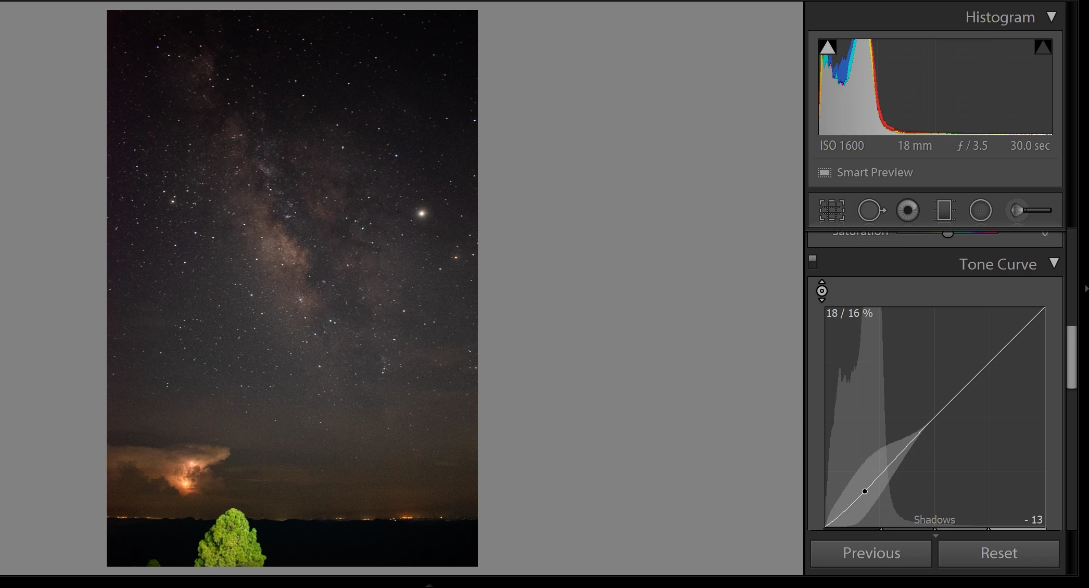Screen dimensions: 1089x588
Task: Click the Reset button
Action: [x=998, y=553]
